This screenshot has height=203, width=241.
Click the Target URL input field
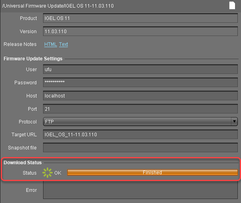click(x=140, y=135)
